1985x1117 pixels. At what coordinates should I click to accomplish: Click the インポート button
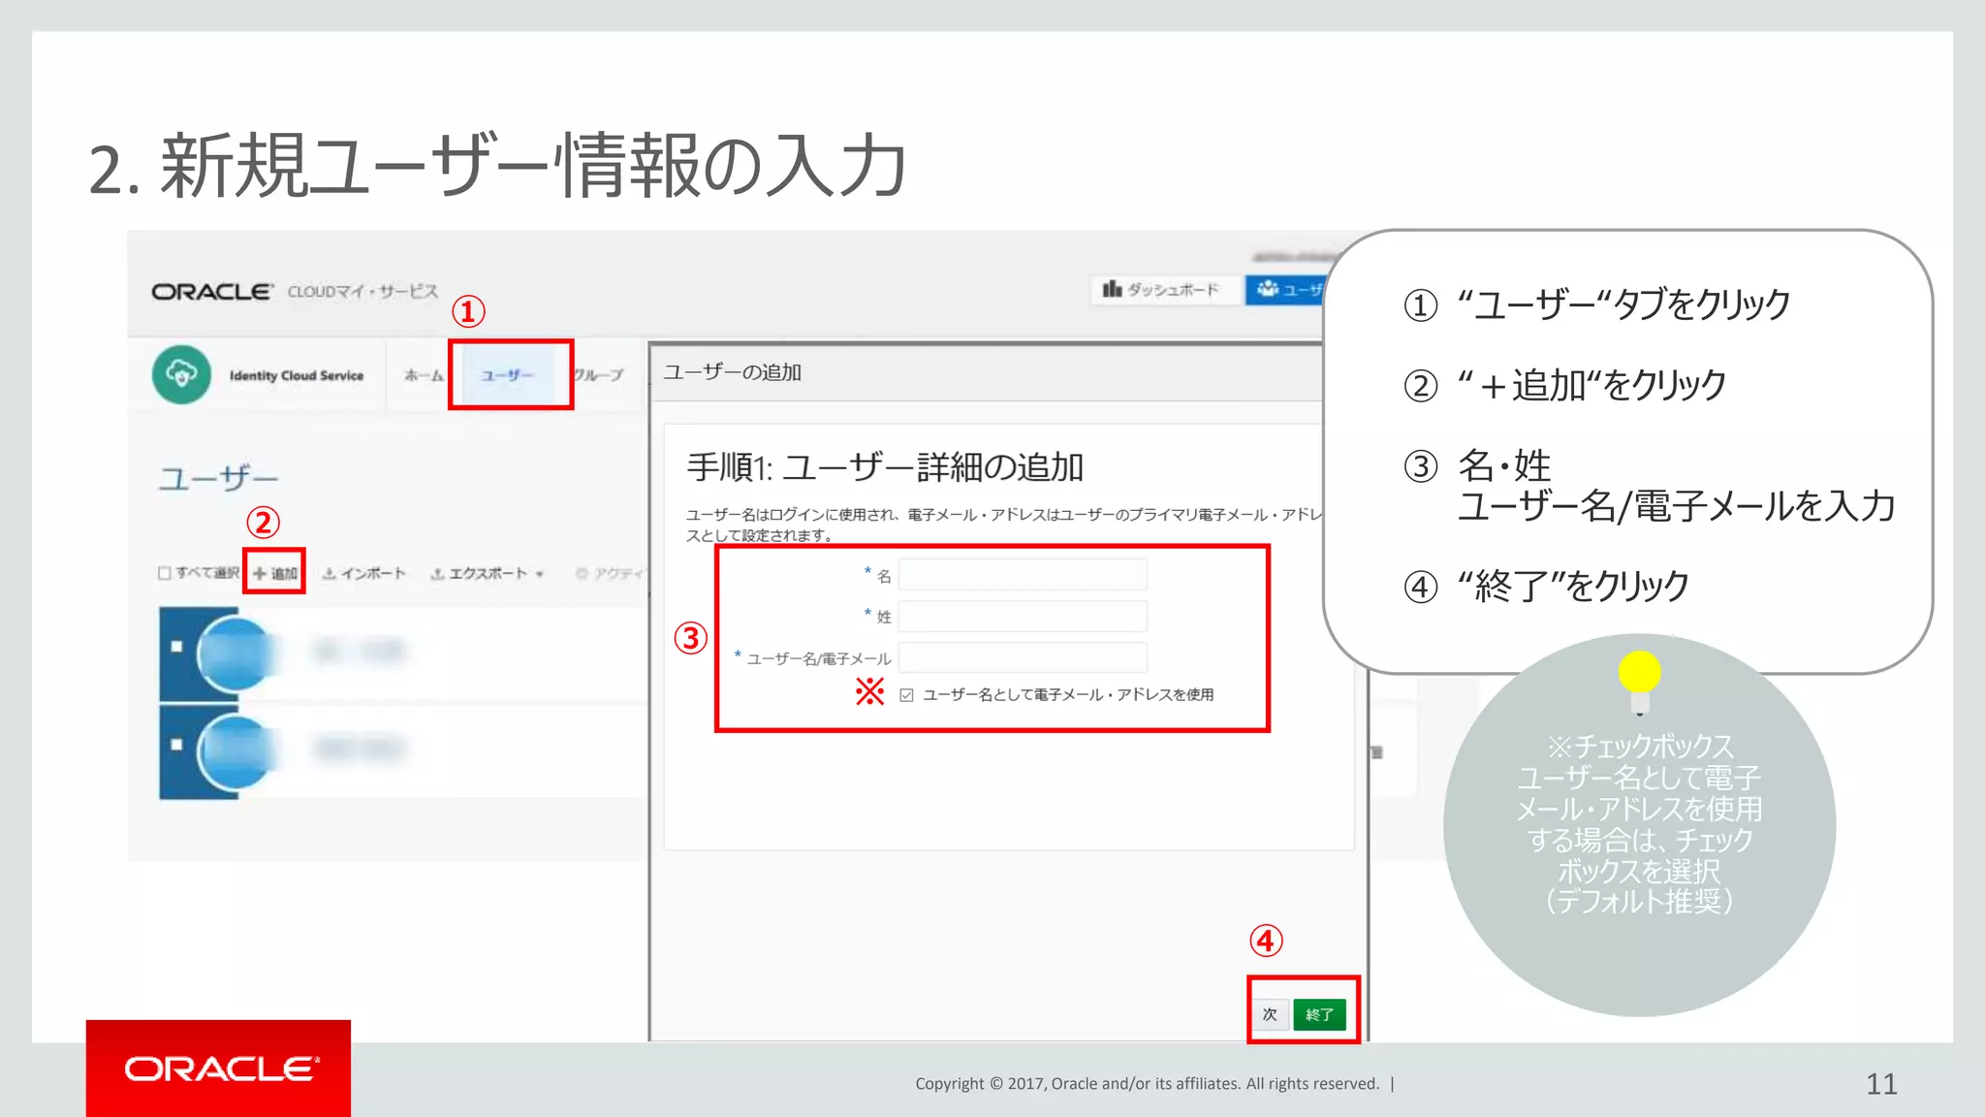pyautogui.click(x=364, y=573)
